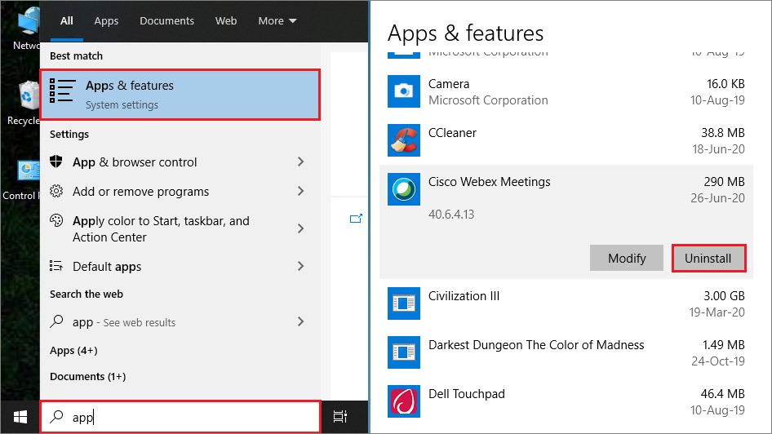Switch to the Web search tab
The height and width of the screenshot is (434, 772).
pyautogui.click(x=226, y=20)
